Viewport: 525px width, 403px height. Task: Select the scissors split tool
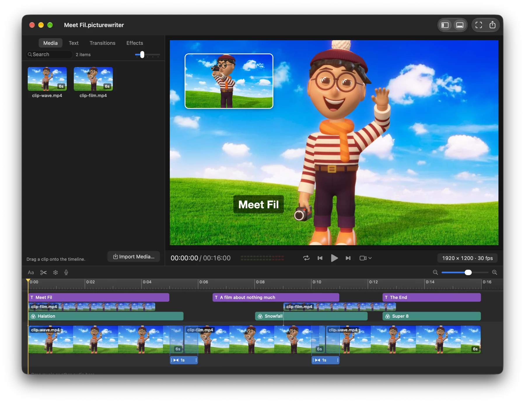pos(43,273)
